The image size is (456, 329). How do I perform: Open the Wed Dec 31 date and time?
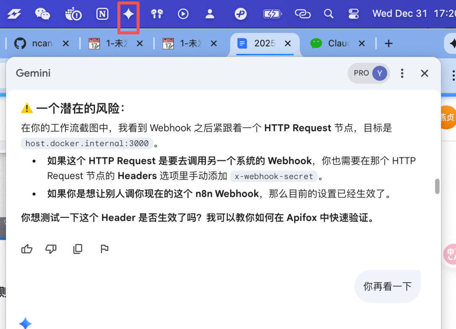click(414, 14)
